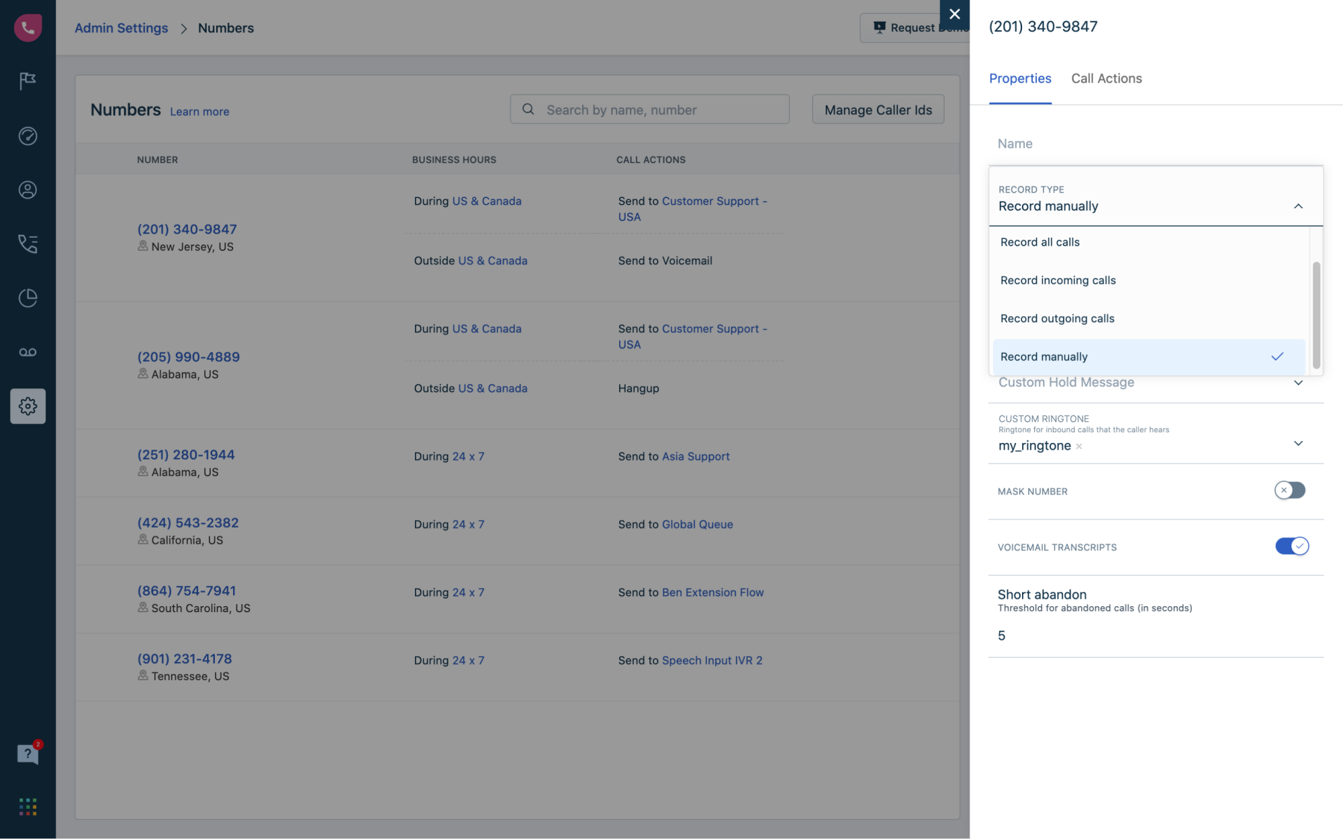Open the reports pie chart icon

click(28, 298)
